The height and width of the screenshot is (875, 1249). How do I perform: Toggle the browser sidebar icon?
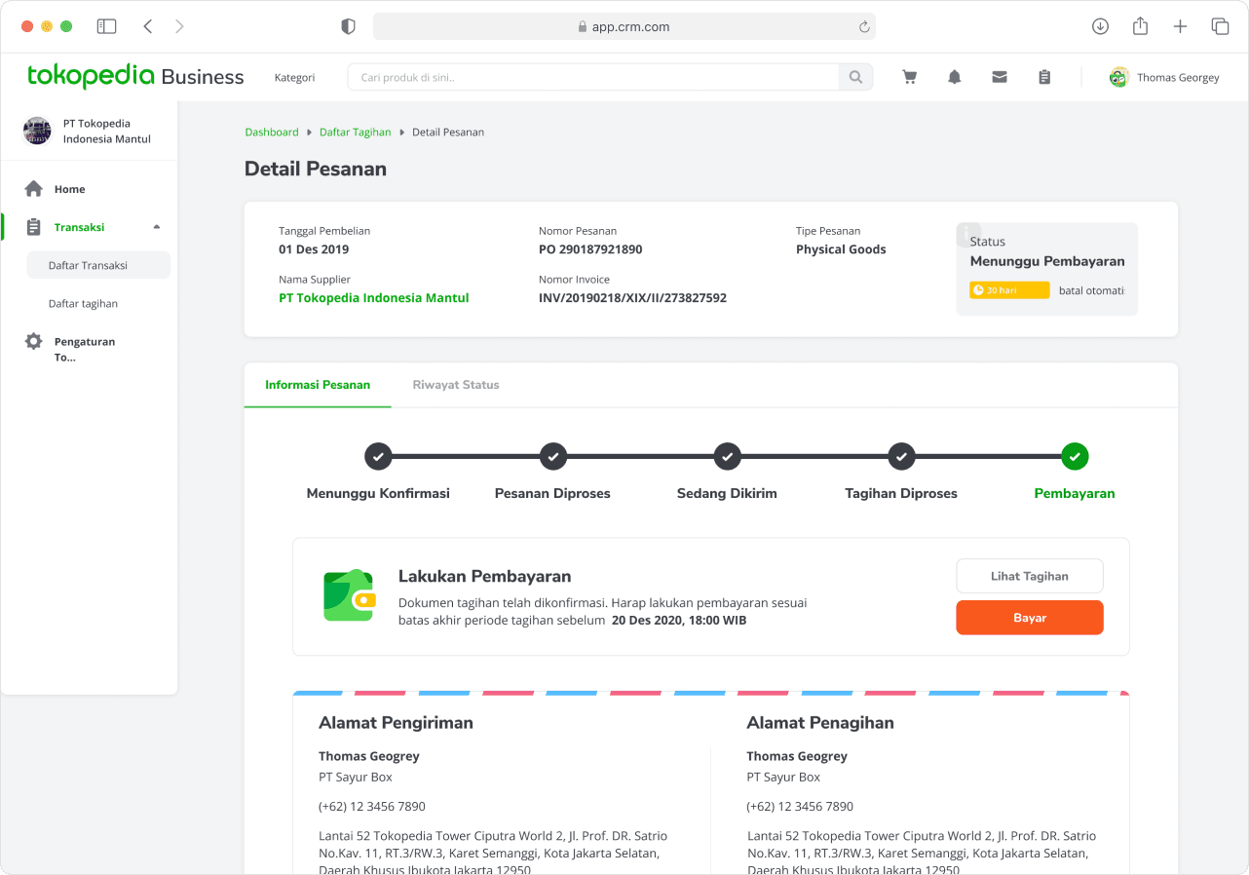tap(107, 27)
